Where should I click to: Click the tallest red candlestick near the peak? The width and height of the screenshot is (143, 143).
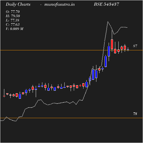[x=112, y=44]
